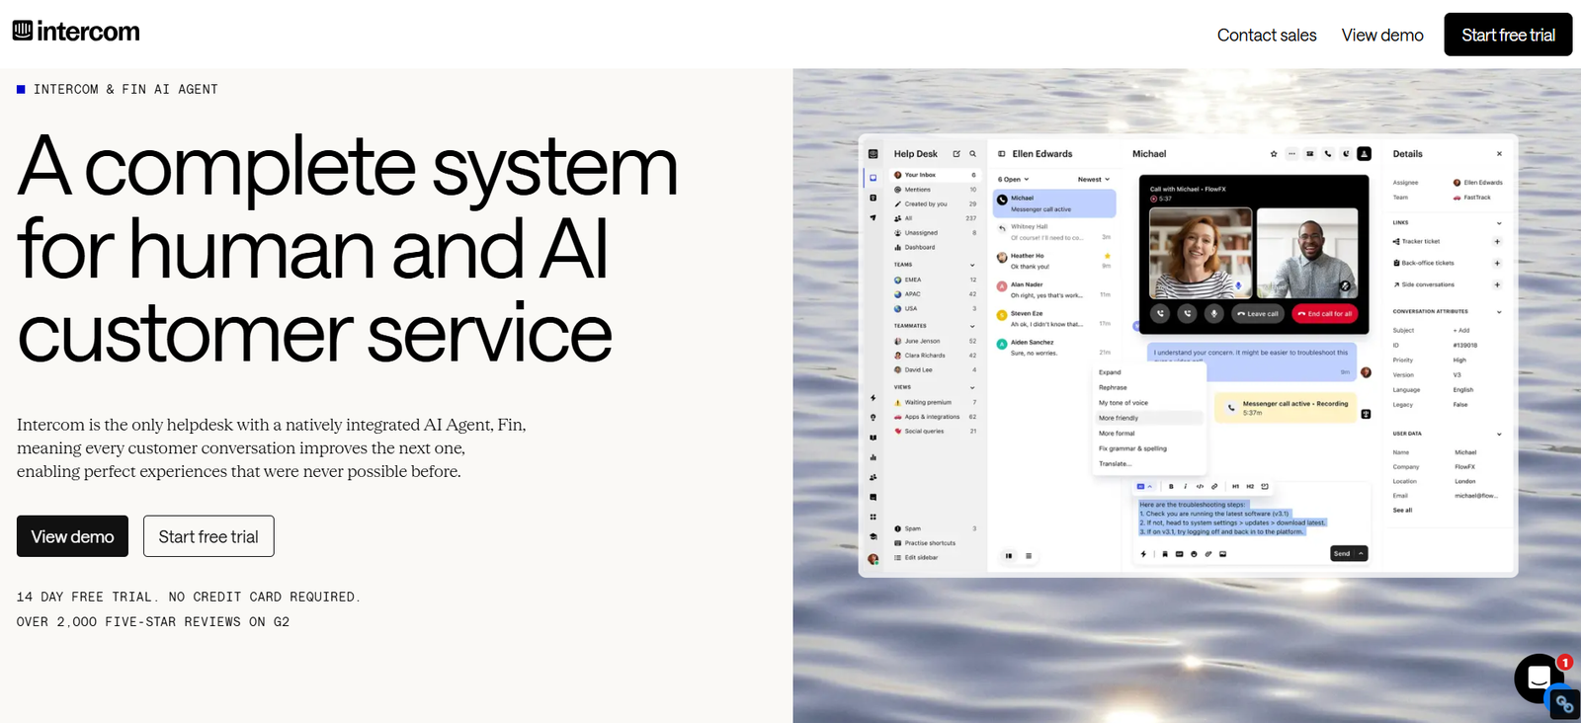Viewport: 1581px width, 723px height.
Task: Open the 'Newest' sort dropdown
Action: 1094,180
